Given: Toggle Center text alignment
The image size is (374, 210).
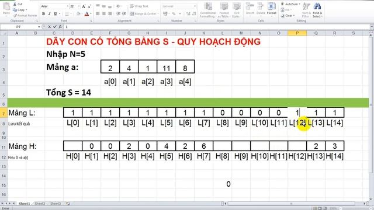Looking at the screenshot, I should [104, 14].
